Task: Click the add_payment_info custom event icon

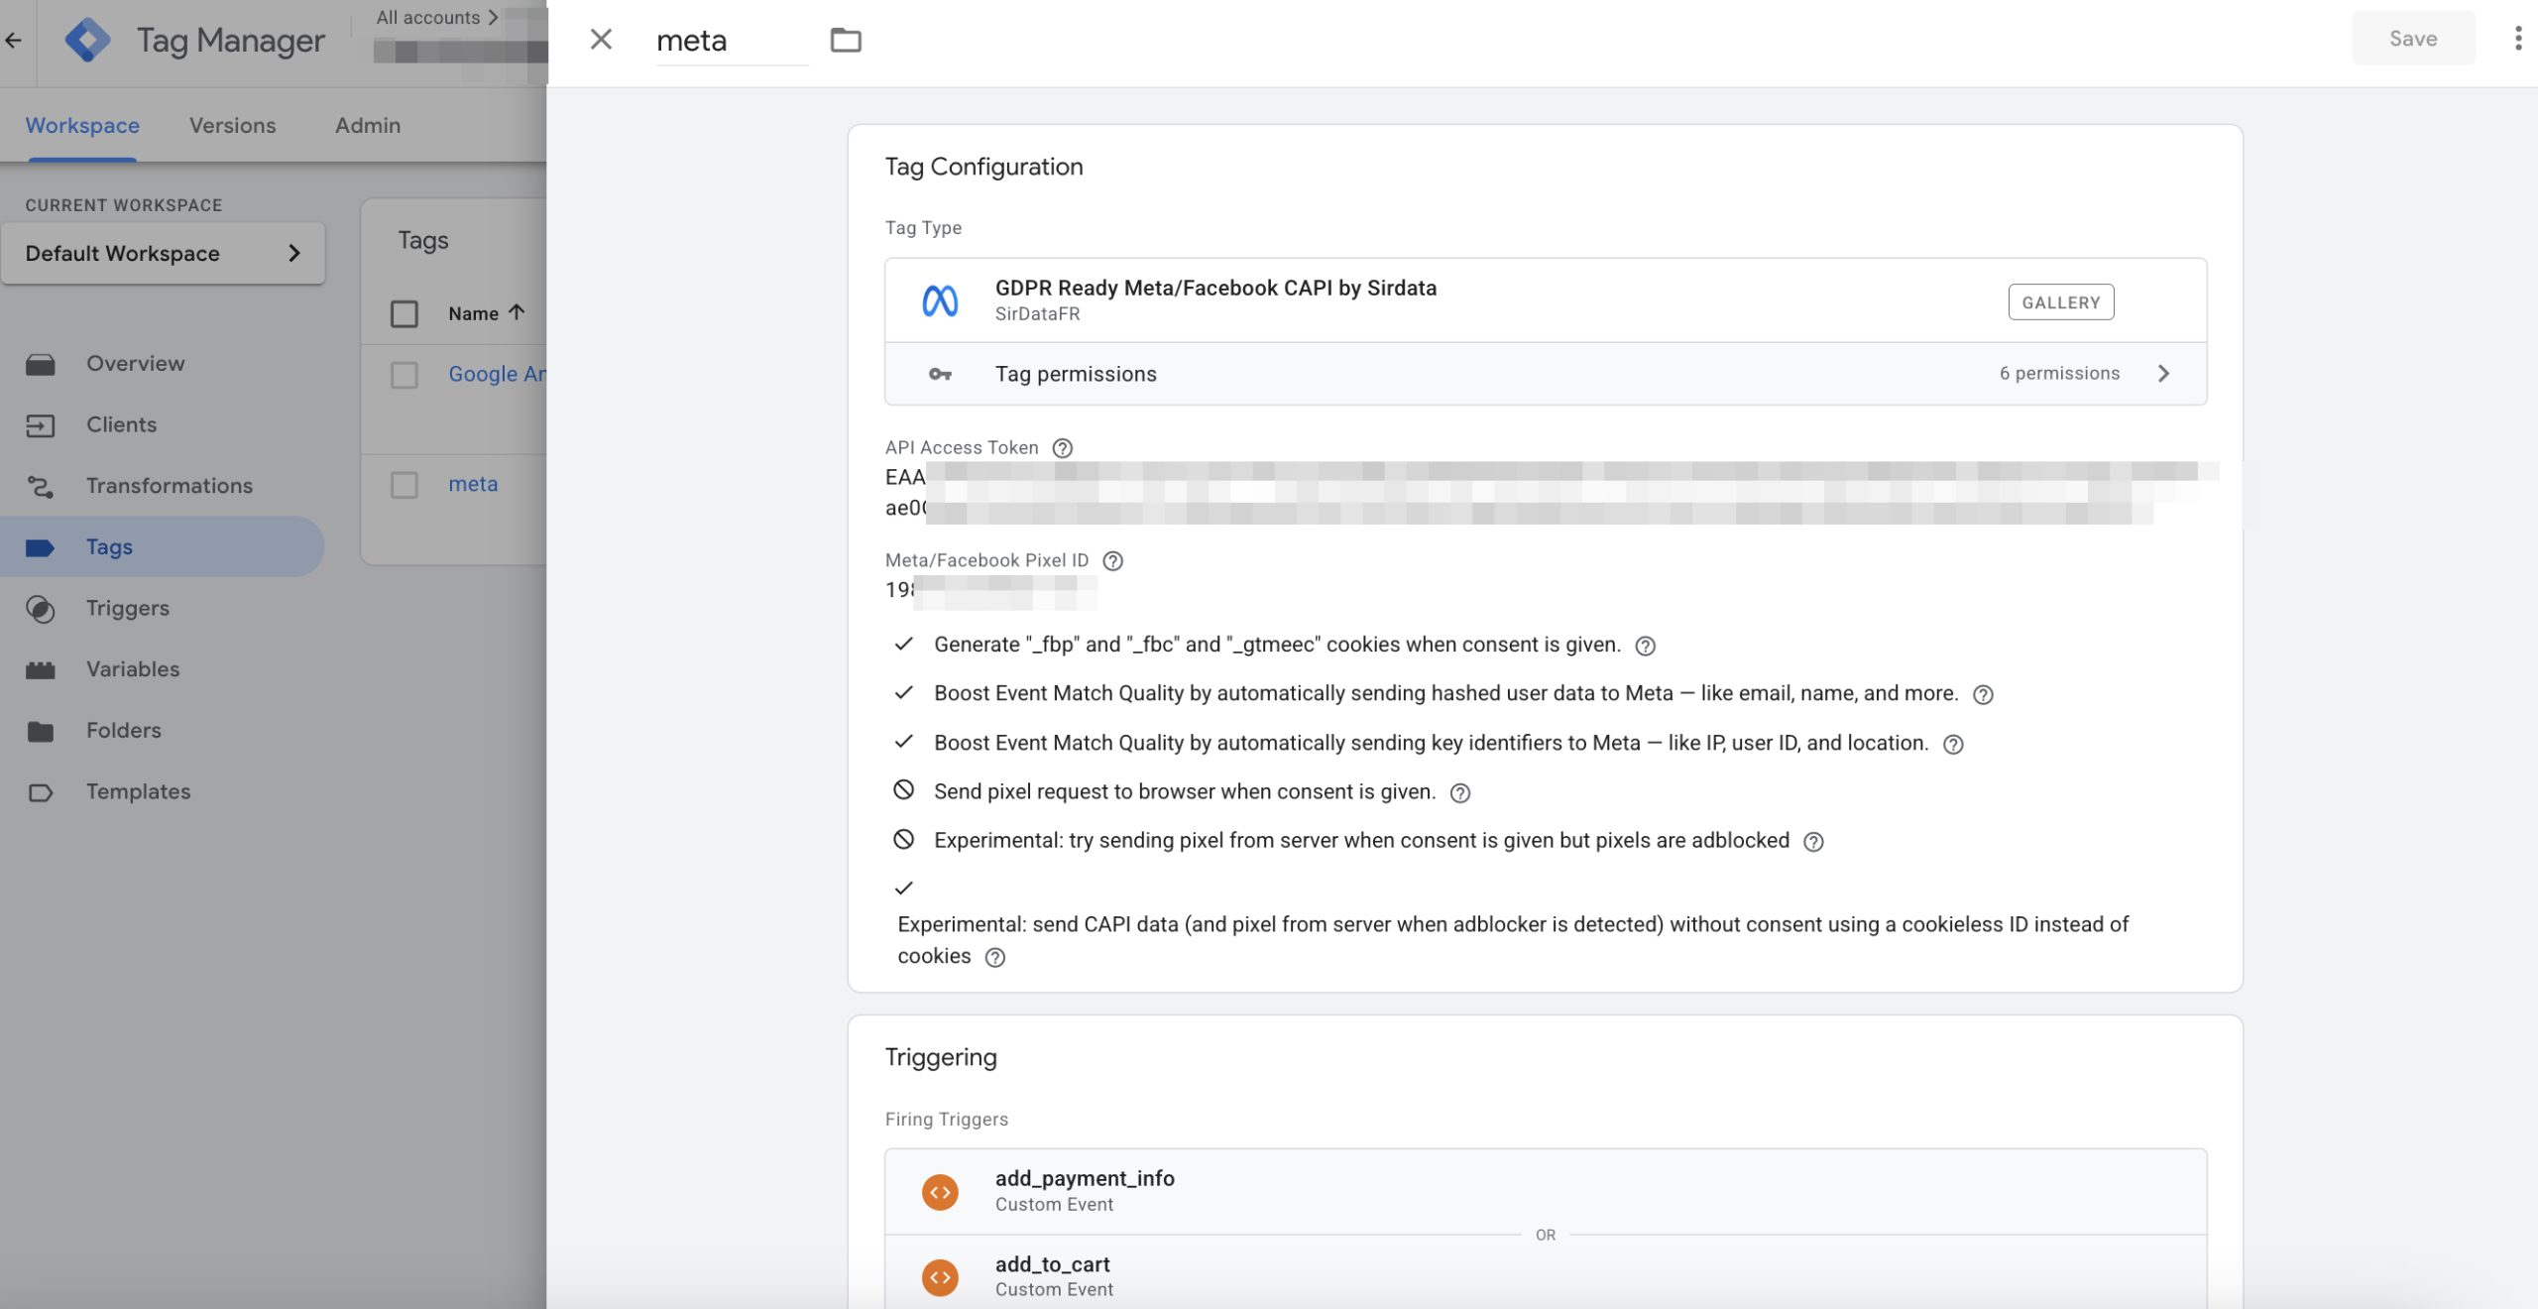Action: (939, 1191)
